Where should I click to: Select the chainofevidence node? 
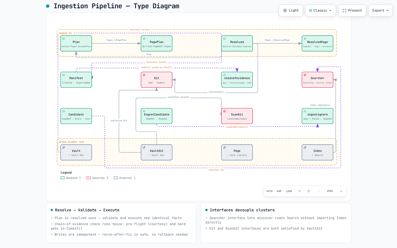pyautogui.click(x=237, y=80)
